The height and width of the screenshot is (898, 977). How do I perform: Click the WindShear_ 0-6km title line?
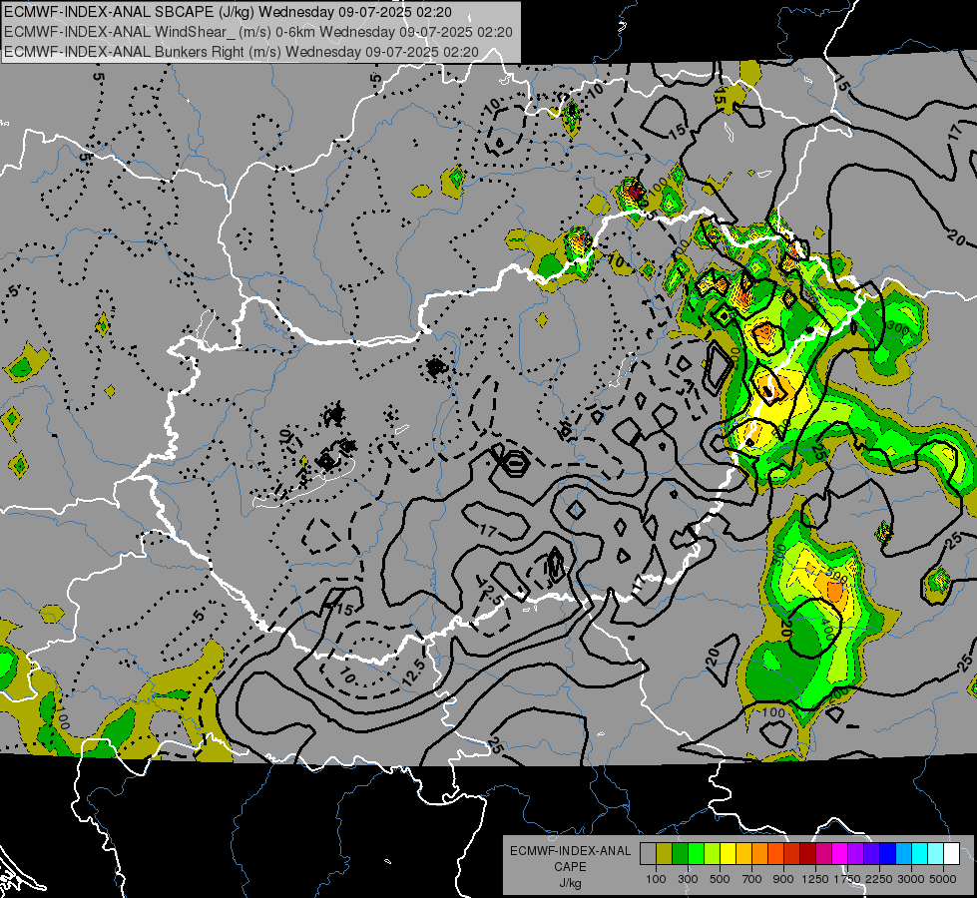(x=257, y=32)
